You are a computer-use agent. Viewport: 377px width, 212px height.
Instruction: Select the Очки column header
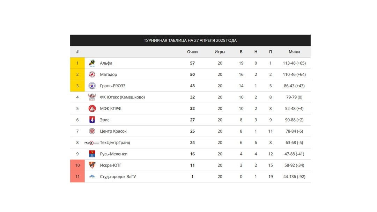tap(192, 52)
